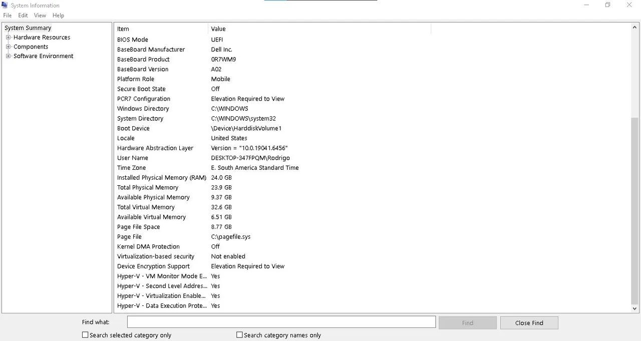Screen dimensions: 641x341
Task: Select the BaseBoard Version row
Action: click(372, 69)
